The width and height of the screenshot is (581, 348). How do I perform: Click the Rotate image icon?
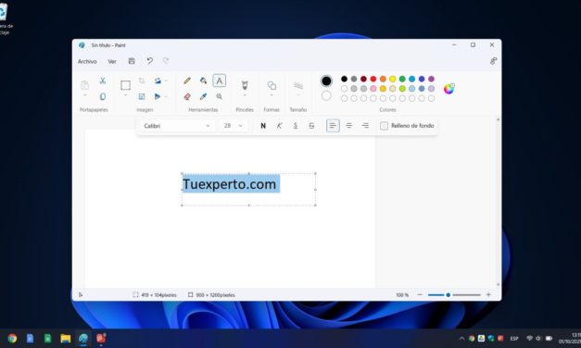pyautogui.click(x=158, y=81)
